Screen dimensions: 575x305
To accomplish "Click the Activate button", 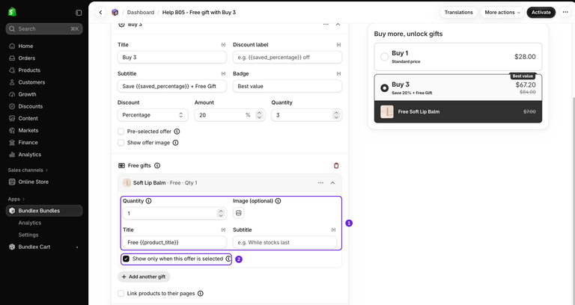I will (x=541, y=13).
